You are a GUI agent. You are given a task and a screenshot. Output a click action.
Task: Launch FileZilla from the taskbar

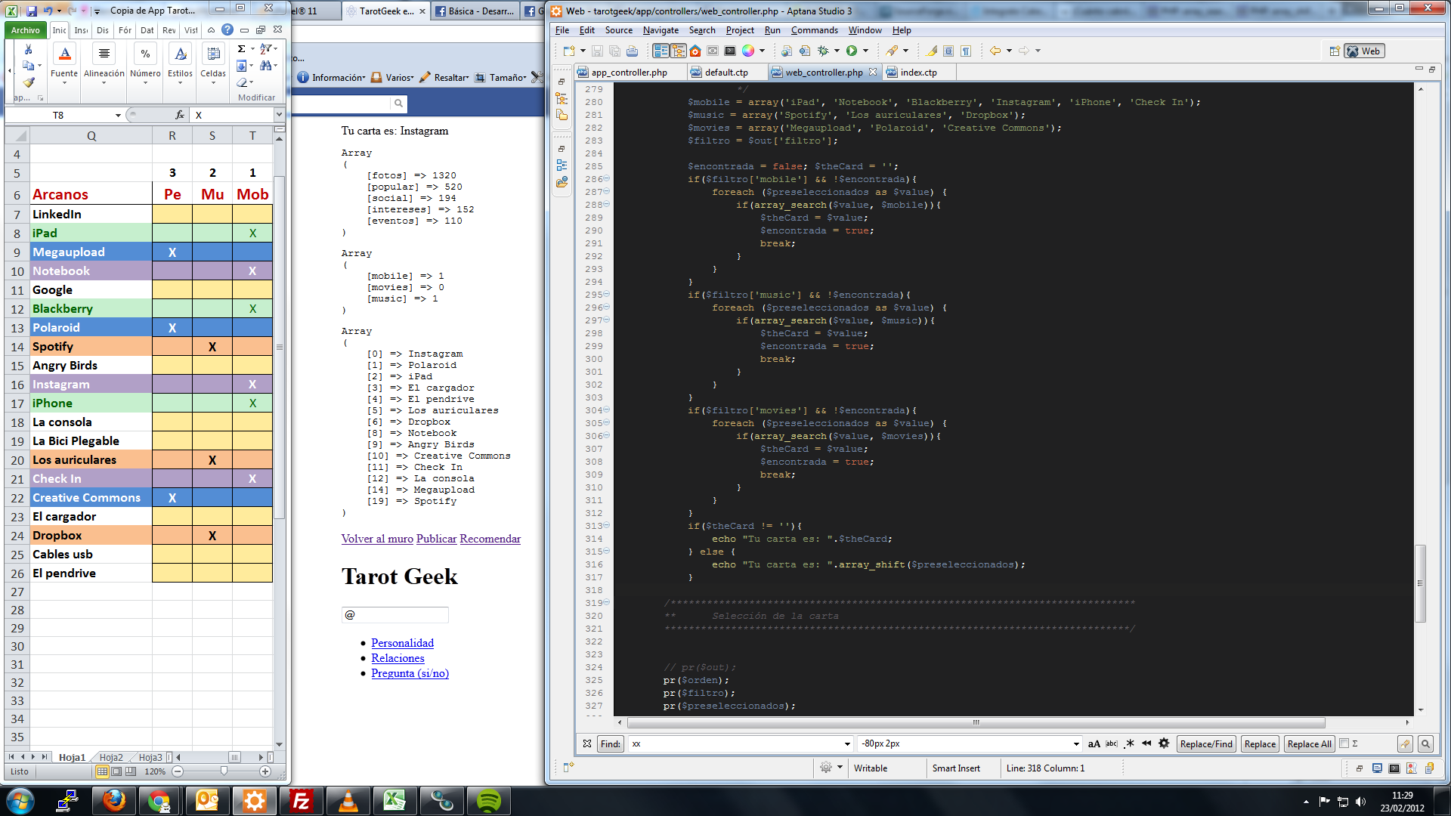pyautogui.click(x=301, y=800)
